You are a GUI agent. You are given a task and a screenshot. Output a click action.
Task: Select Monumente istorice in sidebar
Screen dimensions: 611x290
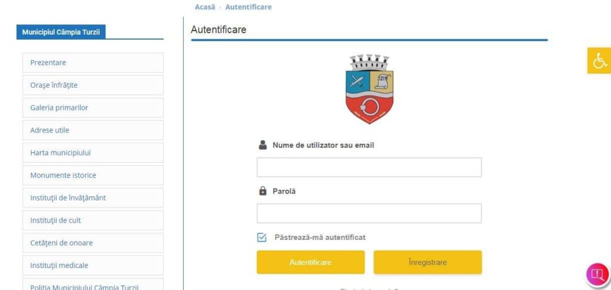[x=92, y=175]
